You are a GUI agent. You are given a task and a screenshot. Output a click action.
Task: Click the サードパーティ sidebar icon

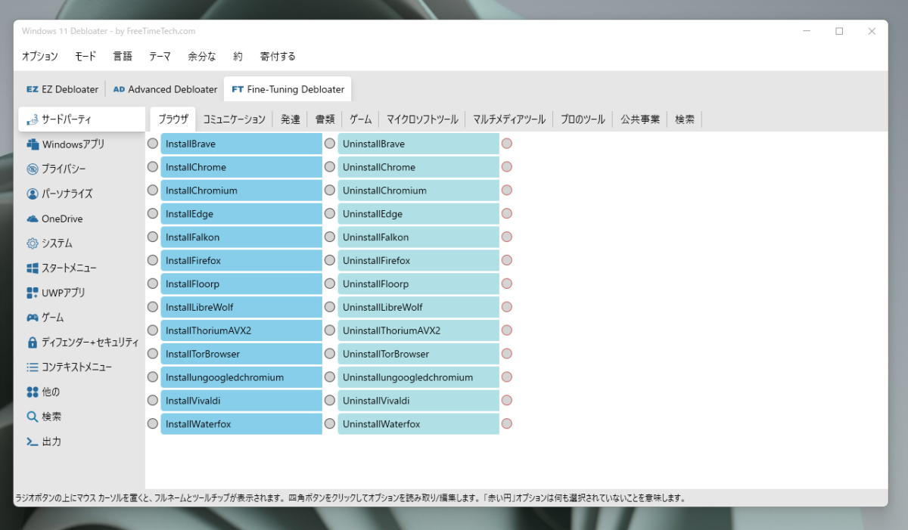32,119
